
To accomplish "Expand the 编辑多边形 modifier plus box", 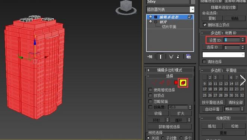I will 156,17.
